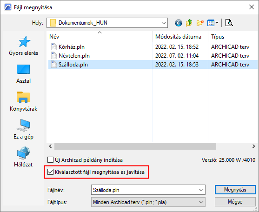This screenshot has width=259, height=212.
Task: Go back using the blue arrow icon
Action: (x=179, y=23)
